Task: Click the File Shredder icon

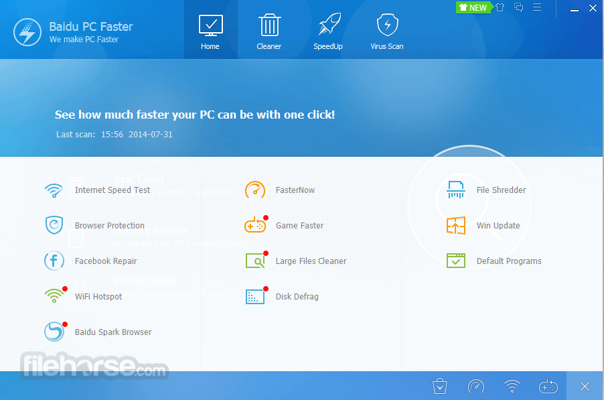Action: point(456,190)
